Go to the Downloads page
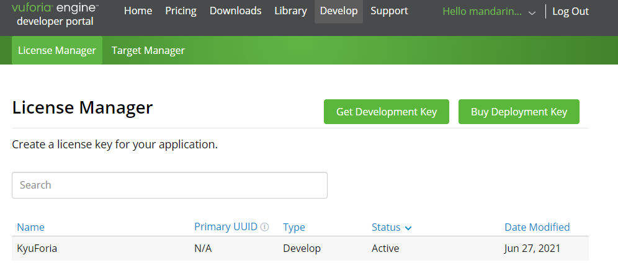Viewport: 618px width, 273px height. click(x=235, y=11)
